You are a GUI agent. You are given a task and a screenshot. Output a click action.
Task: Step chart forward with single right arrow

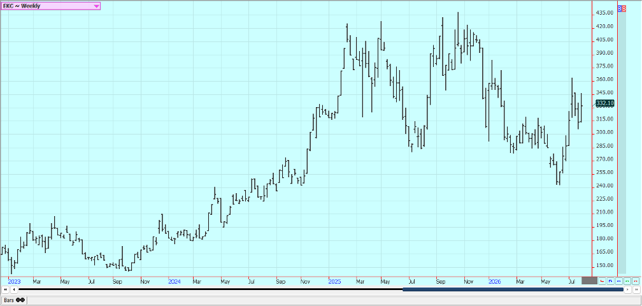point(628,289)
